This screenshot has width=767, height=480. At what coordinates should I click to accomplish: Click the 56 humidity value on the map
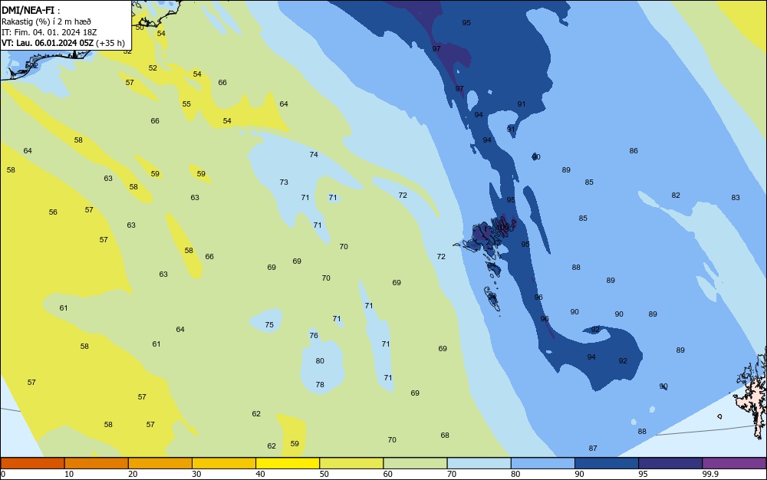53,212
